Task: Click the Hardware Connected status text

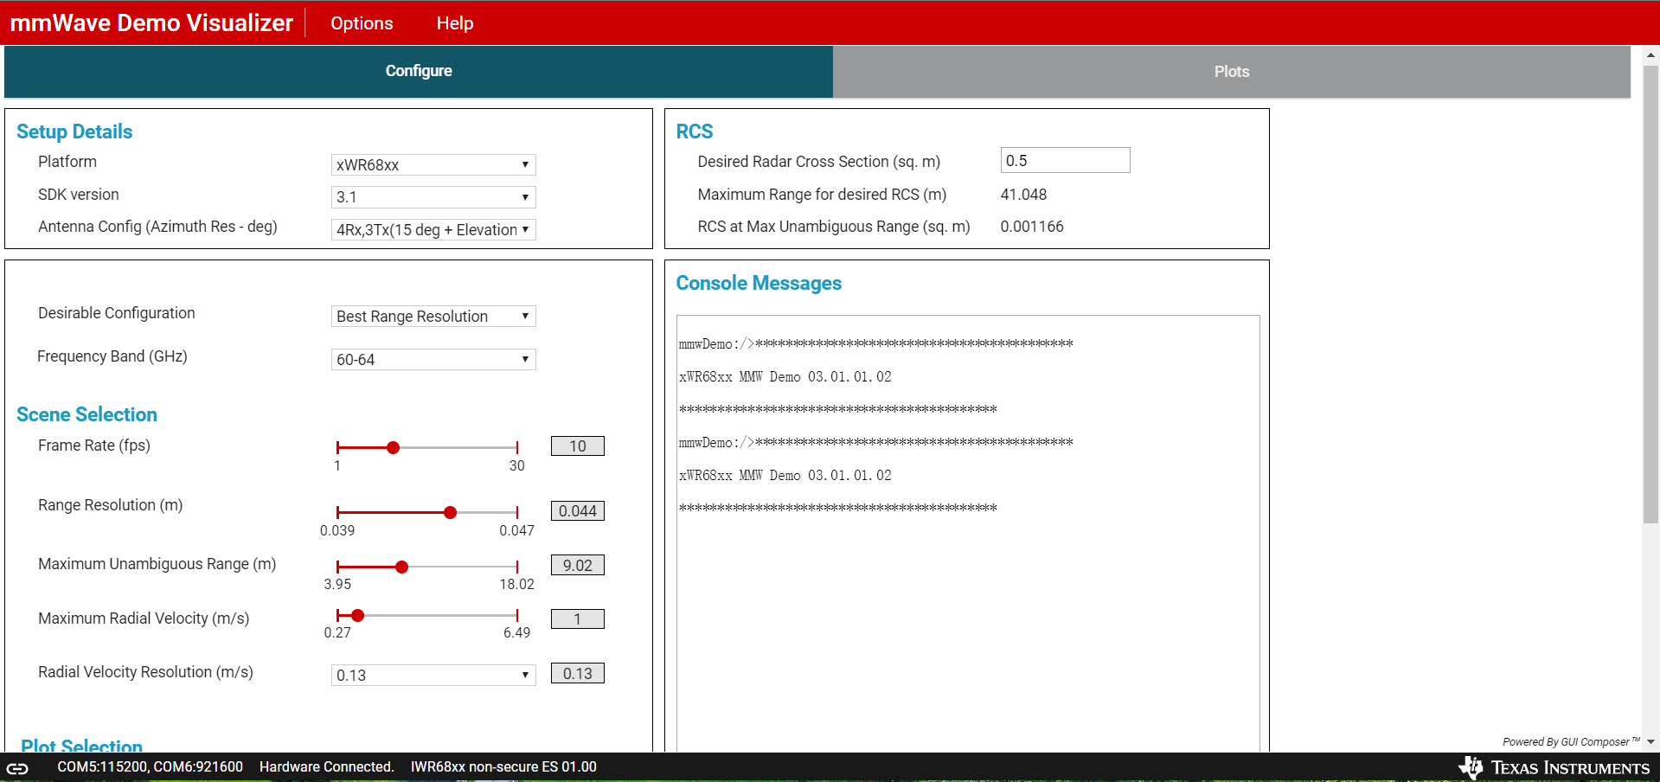Action: tap(327, 767)
